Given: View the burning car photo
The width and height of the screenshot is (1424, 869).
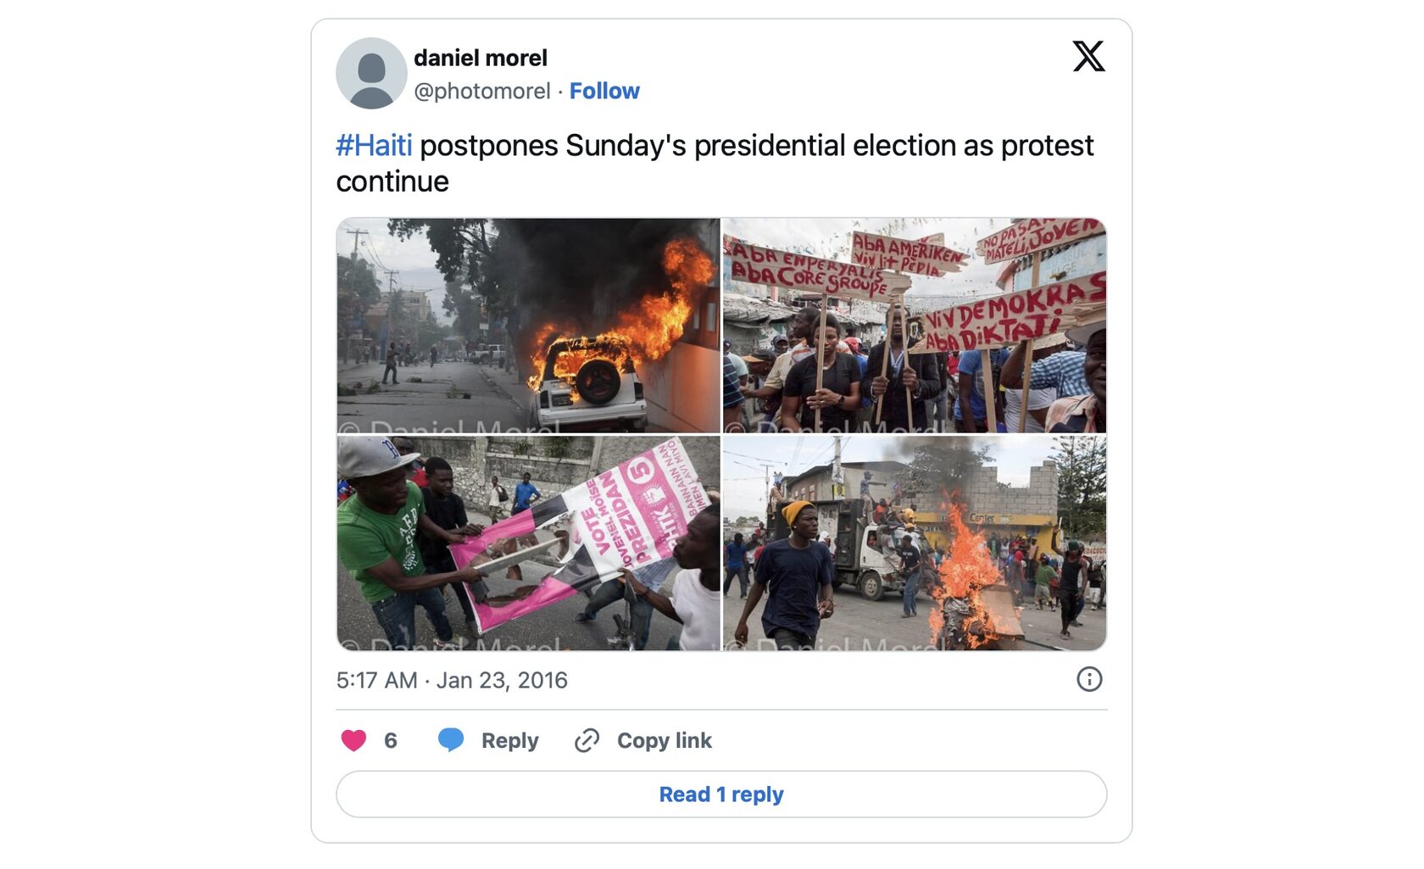Looking at the screenshot, I should [x=528, y=326].
